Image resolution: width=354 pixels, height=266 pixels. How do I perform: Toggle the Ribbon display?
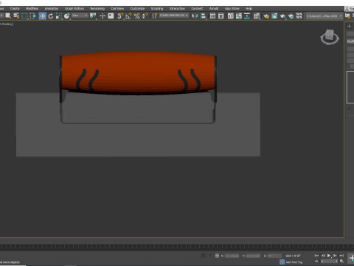click(231, 16)
